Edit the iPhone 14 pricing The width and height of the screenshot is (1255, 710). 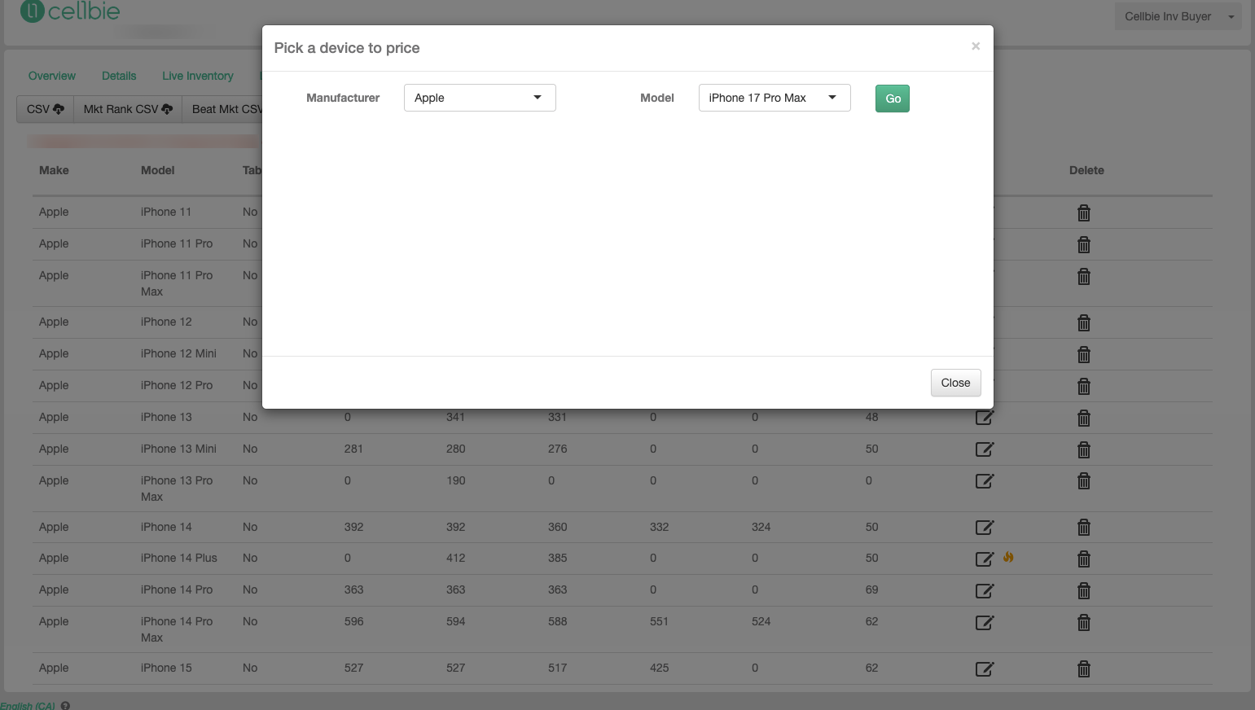pos(985,528)
